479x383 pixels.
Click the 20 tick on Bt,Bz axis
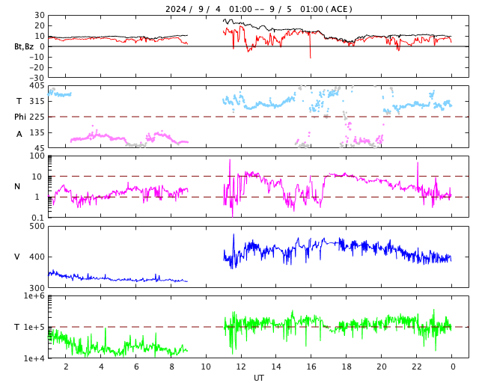pyautogui.click(x=40, y=25)
